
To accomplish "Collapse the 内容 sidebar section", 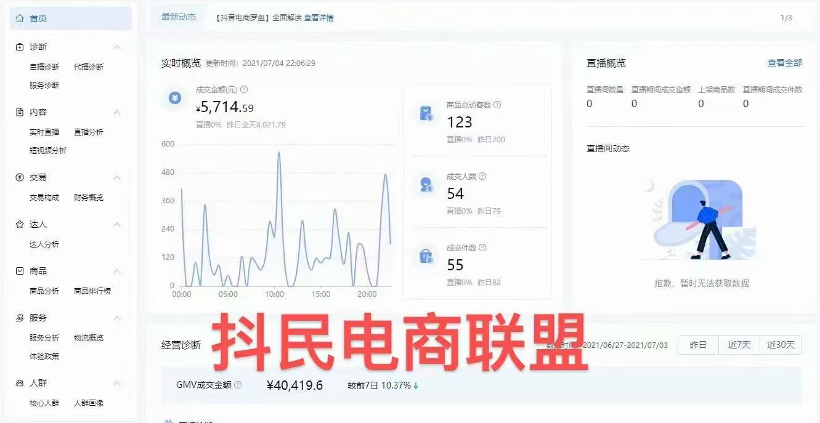I will click(x=117, y=112).
